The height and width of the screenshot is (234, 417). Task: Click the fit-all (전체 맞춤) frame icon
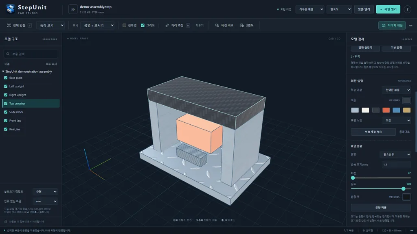pos(9,26)
